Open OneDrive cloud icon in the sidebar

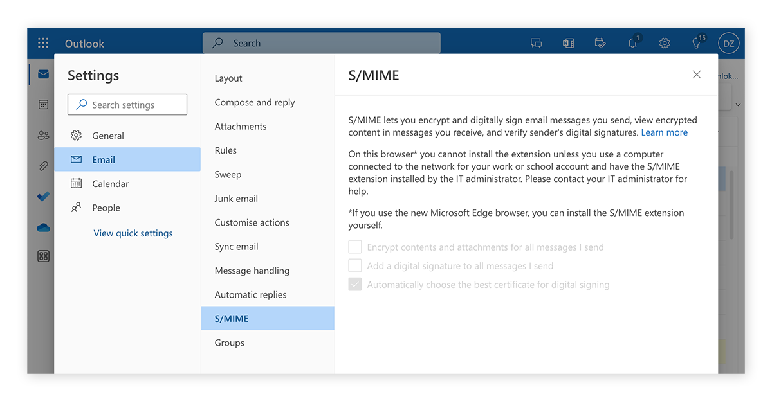tap(42, 227)
